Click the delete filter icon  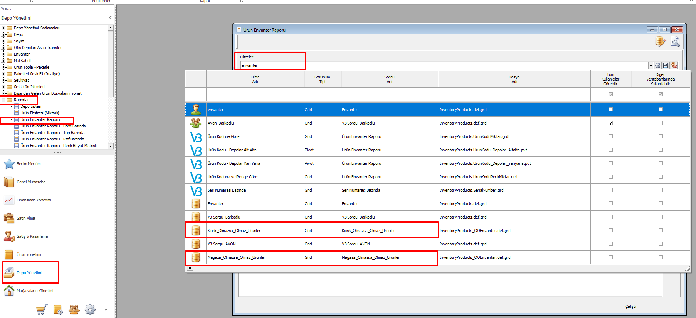pos(674,65)
